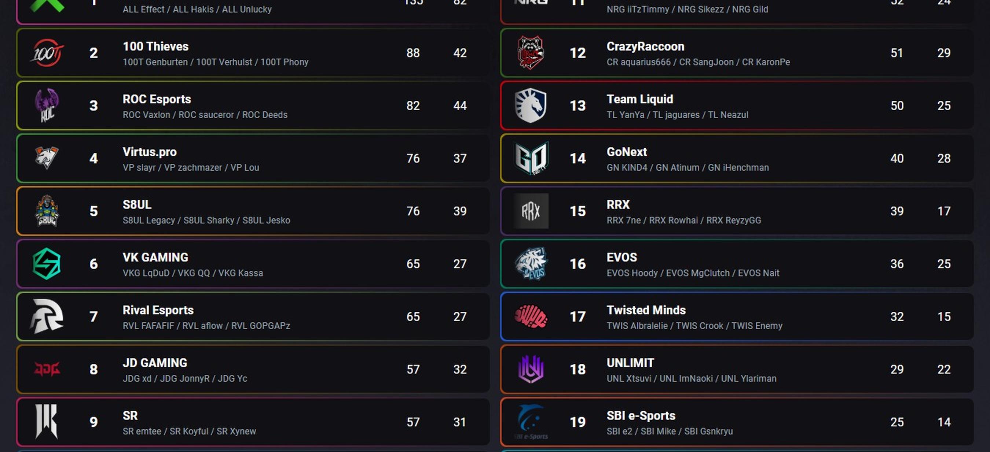990x452 pixels.
Task: Click the VK GAMING green hexagon logo
Action: tap(47, 263)
